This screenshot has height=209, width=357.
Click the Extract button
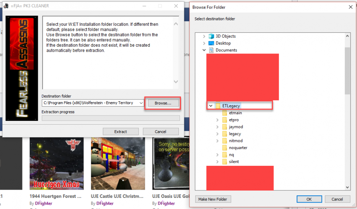point(121,132)
